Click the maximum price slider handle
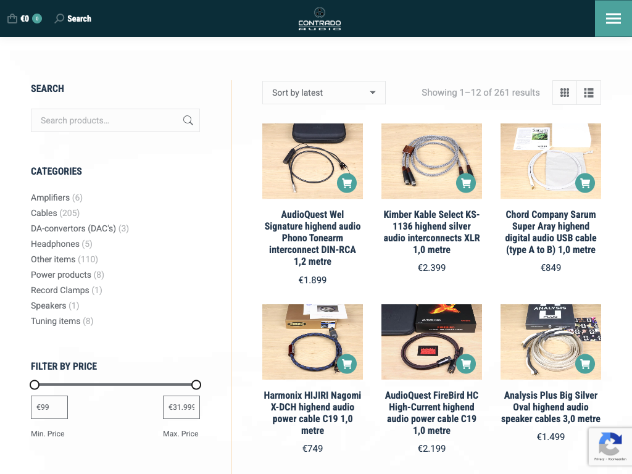Screen dimensions: 632x474 pyautogui.click(x=196, y=385)
